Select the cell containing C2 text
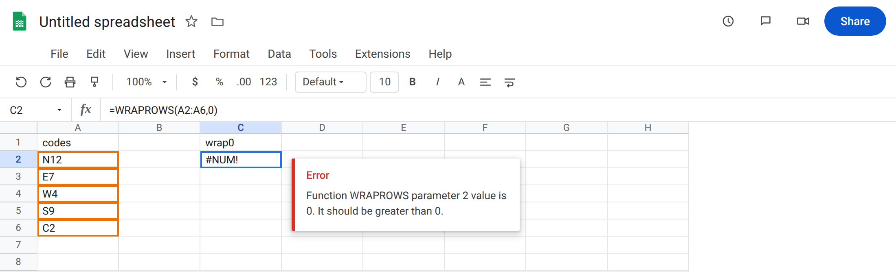Image resolution: width=896 pixels, height=278 pixels. (x=78, y=228)
